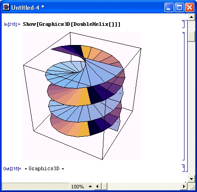The height and width of the screenshot is (192, 197).
Task: Select the outer cell group bracket
Action: (186, 96)
